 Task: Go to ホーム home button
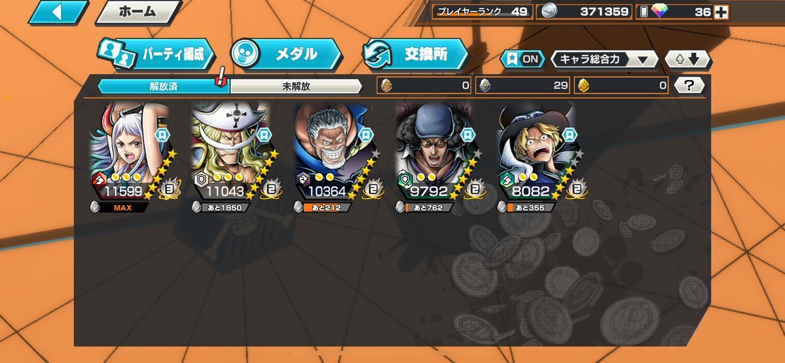137,12
